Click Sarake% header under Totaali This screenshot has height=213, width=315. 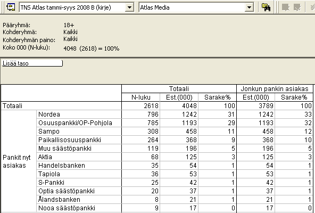pos(218,97)
